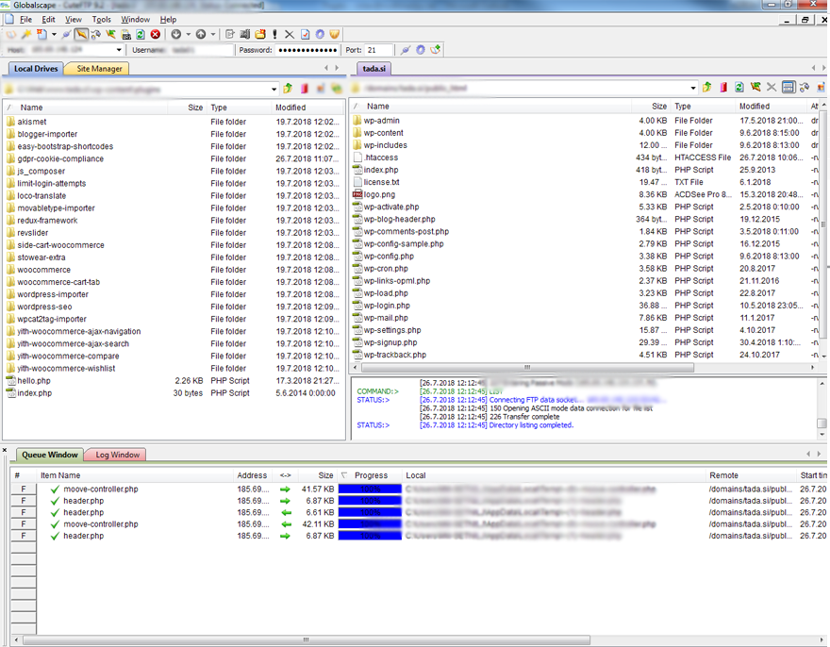Click connect icon next to Port field
This screenshot has width=830, height=647.
(x=406, y=50)
